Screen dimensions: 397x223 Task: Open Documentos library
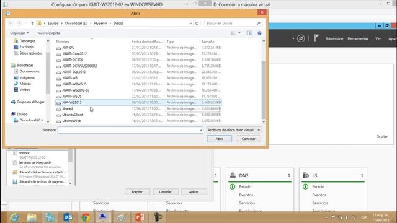coord(27,71)
